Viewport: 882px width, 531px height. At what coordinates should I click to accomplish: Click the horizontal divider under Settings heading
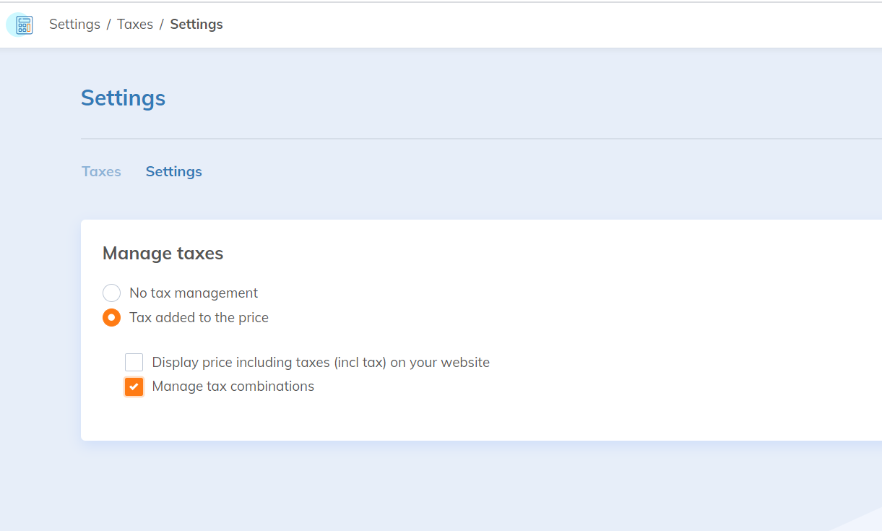pos(477,138)
